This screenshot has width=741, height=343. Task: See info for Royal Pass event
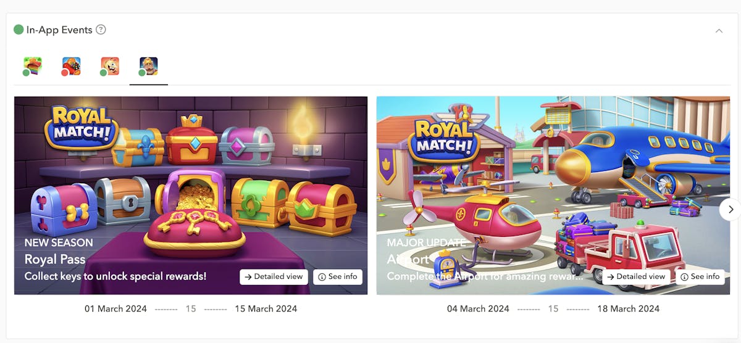click(338, 276)
